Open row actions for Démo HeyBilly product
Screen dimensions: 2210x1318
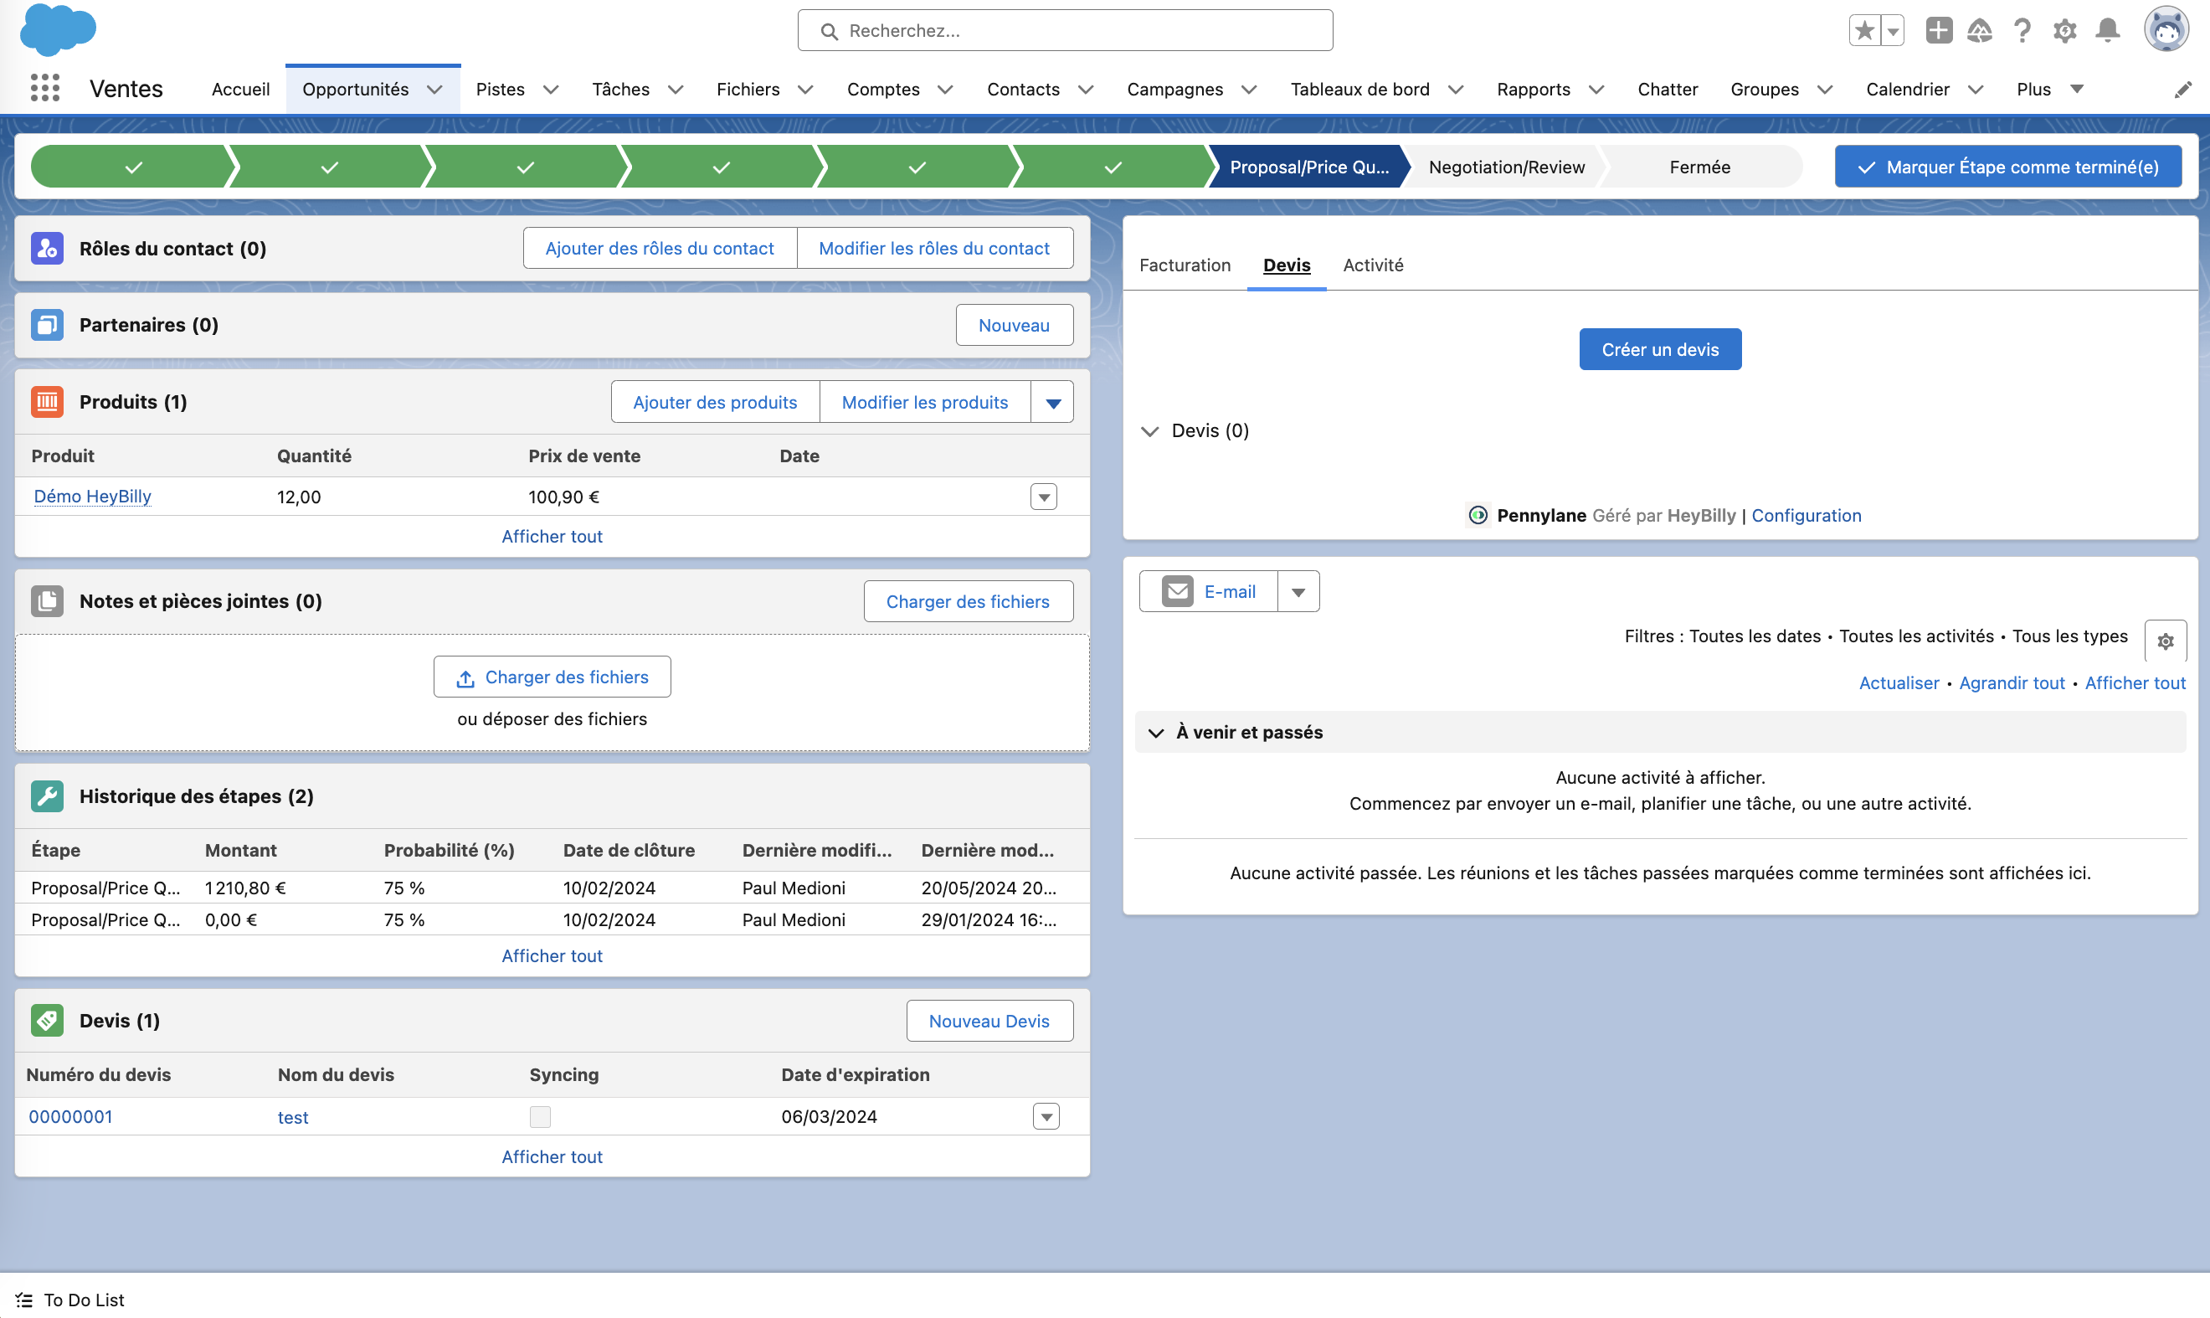pos(1043,497)
